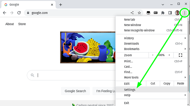Viewport: 190px width, 106px height.
Task: Click the lock icon beside google.com
Action: (28, 13)
